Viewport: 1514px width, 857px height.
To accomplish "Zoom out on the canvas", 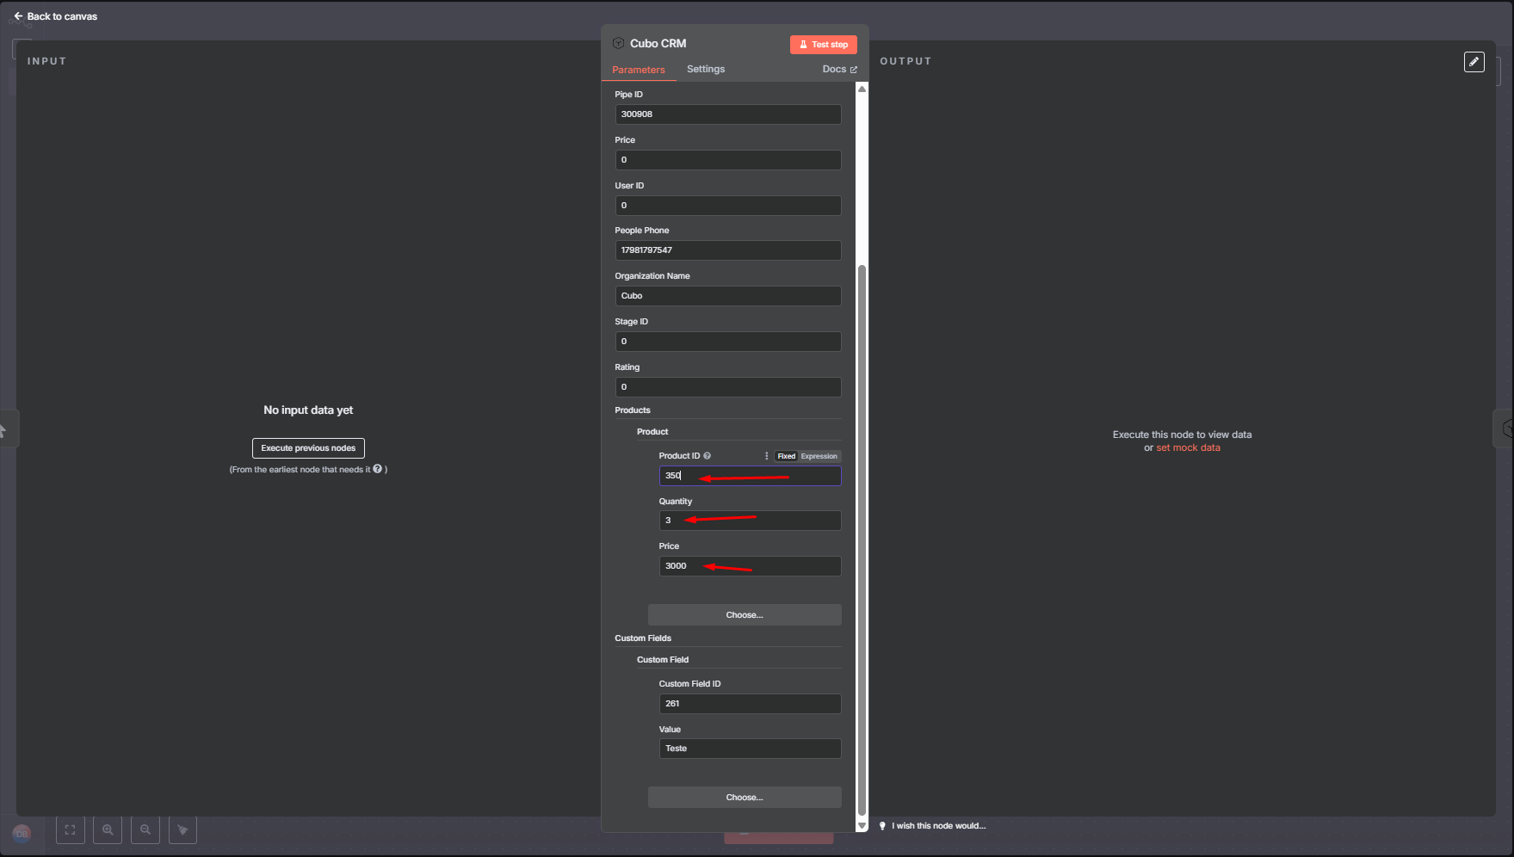I will pos(145,830).
